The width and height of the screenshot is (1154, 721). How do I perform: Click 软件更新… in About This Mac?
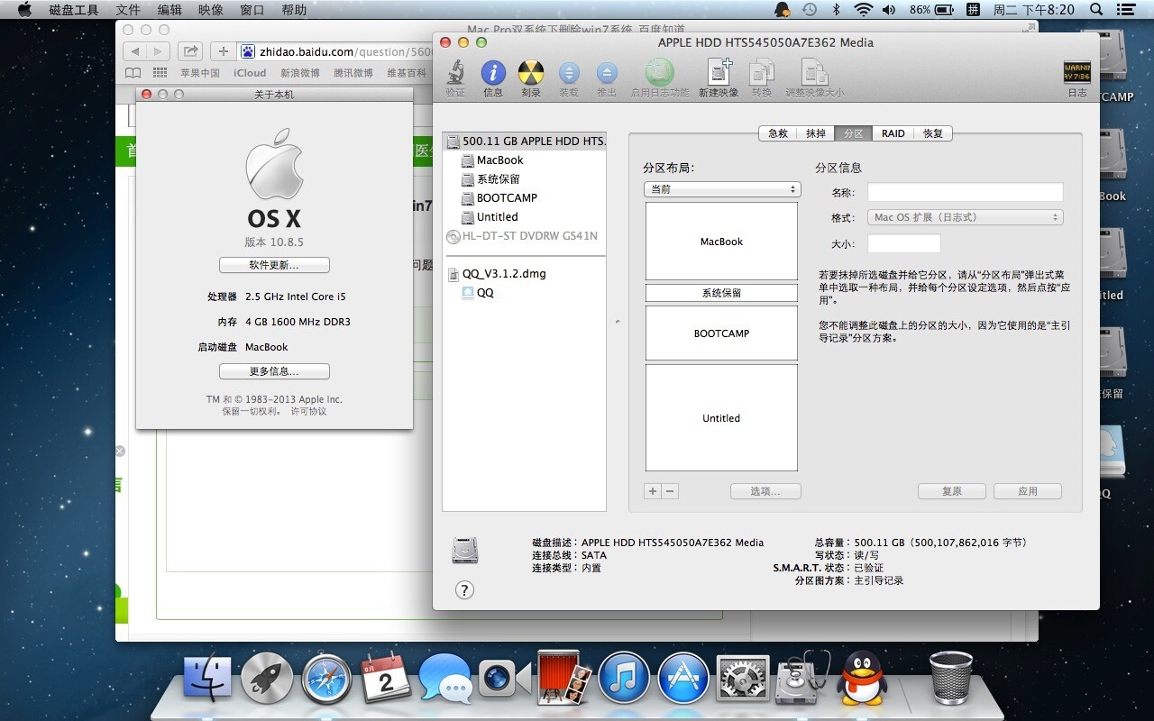(x=274, y=265)
